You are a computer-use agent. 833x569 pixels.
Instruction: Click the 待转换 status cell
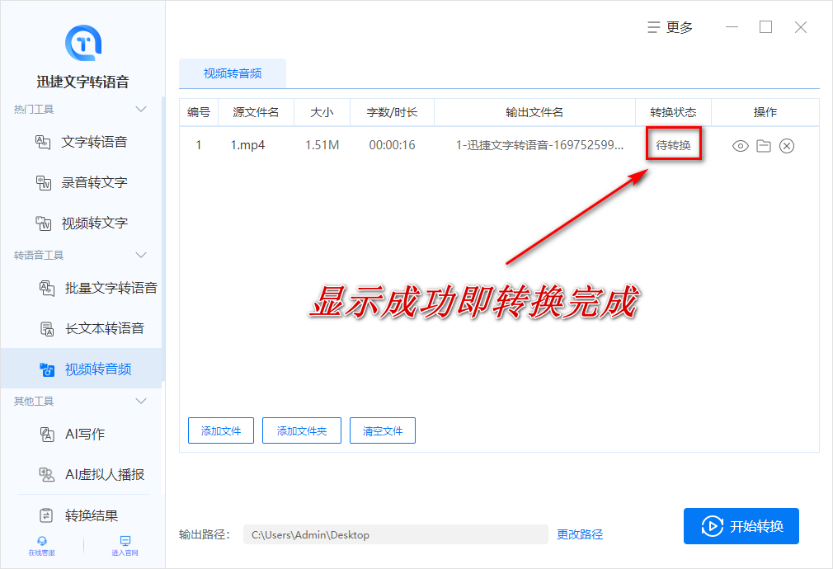coord(673,145)
